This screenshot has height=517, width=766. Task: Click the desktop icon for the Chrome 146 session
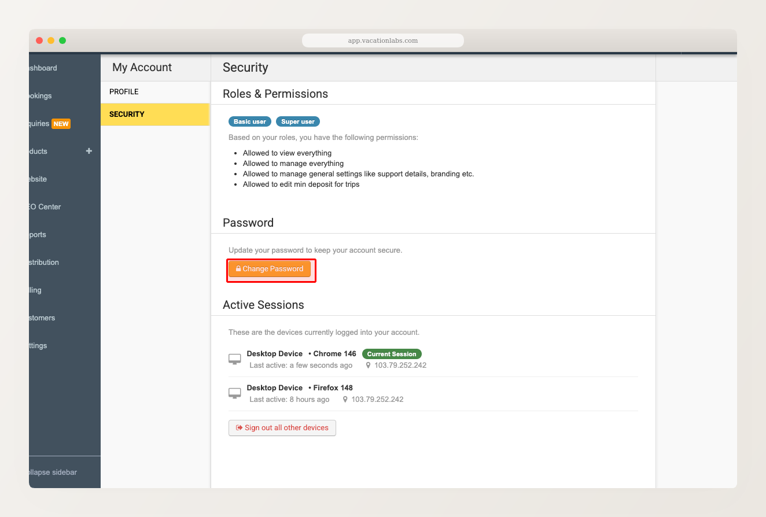click(x=234, y=359)
